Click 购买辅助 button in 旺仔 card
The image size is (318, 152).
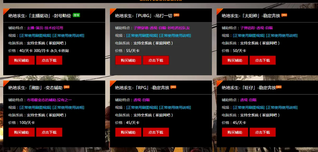[235, 132]
